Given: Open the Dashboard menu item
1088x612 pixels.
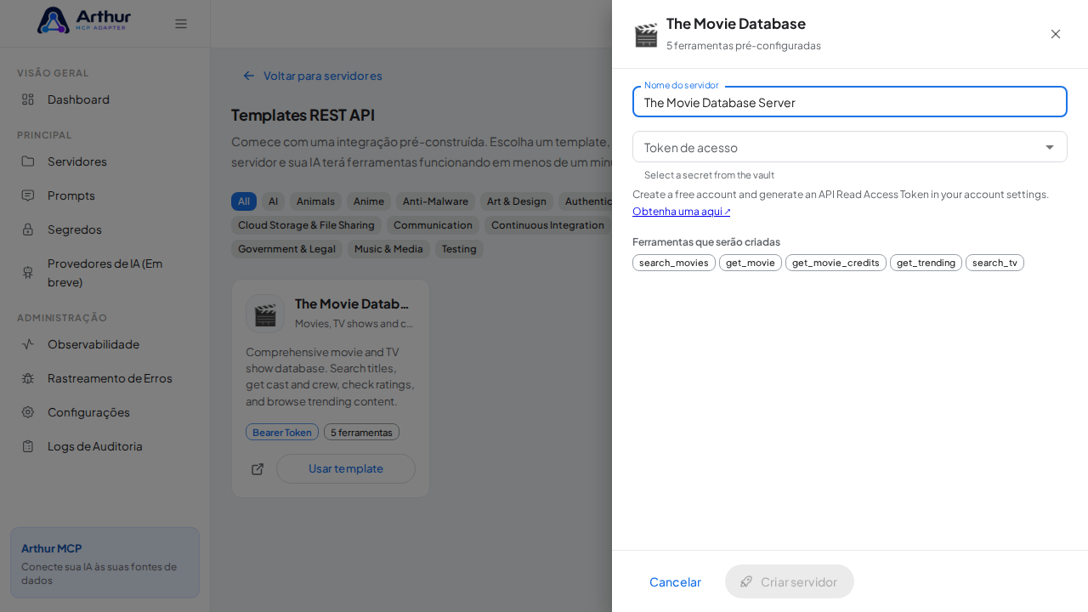Looking at the screenshot, I should pyautogui.click(x=105, y=99).
